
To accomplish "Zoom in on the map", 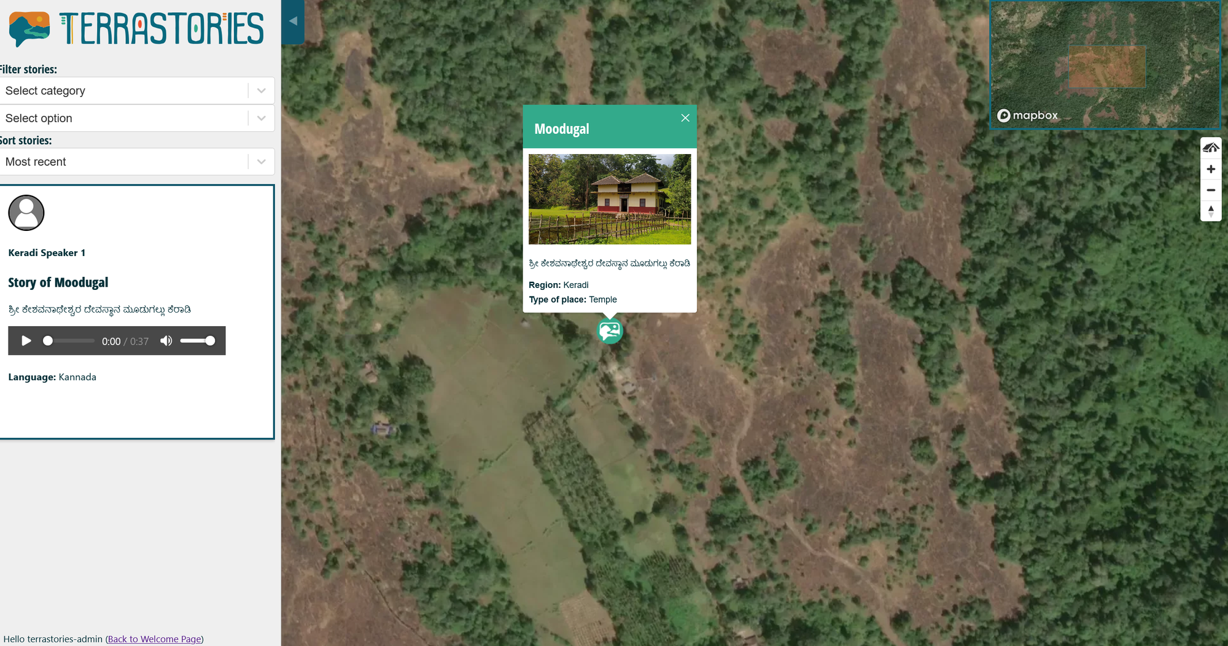I will pos(1211,169).
